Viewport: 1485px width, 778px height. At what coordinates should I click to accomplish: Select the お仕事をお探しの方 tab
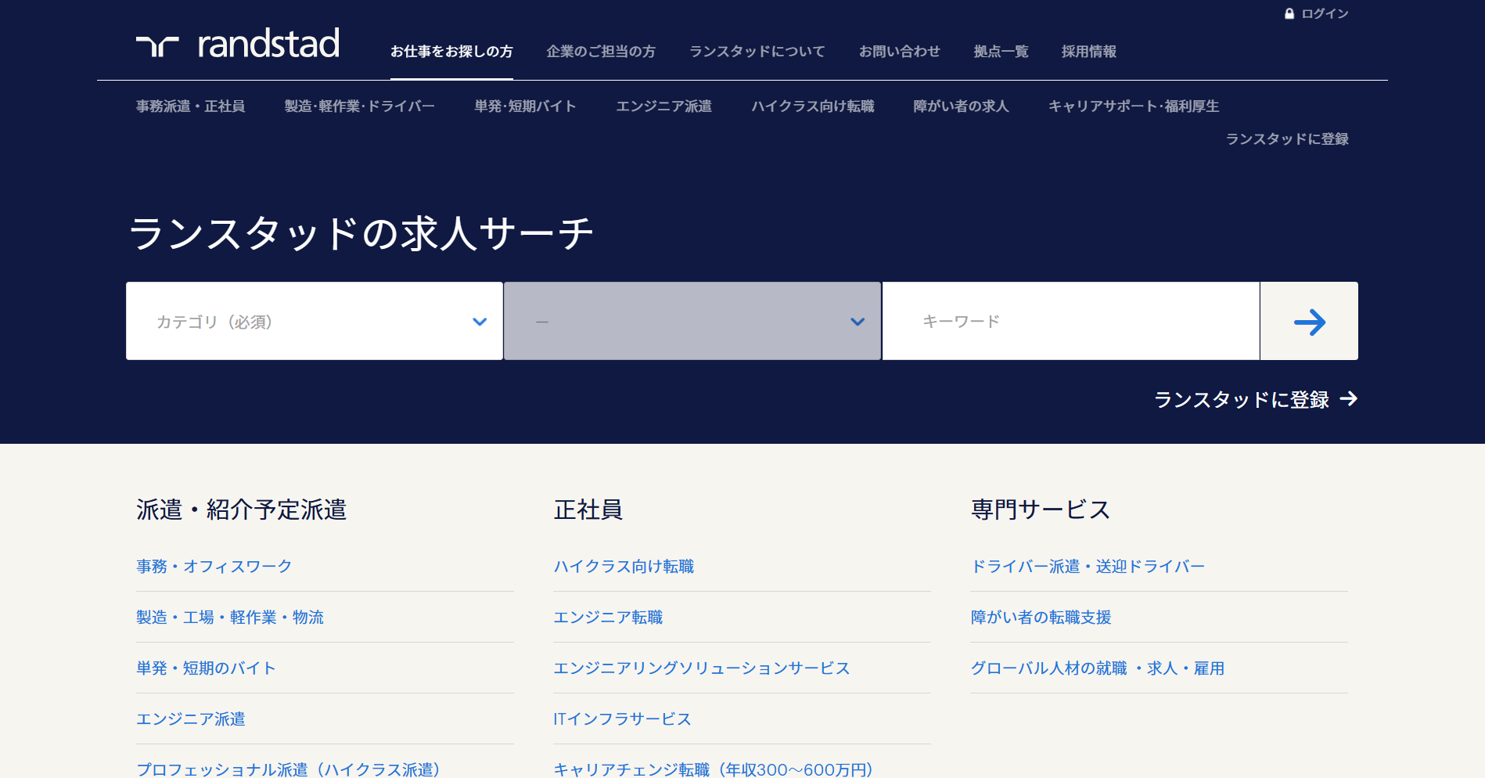point(451,52)
